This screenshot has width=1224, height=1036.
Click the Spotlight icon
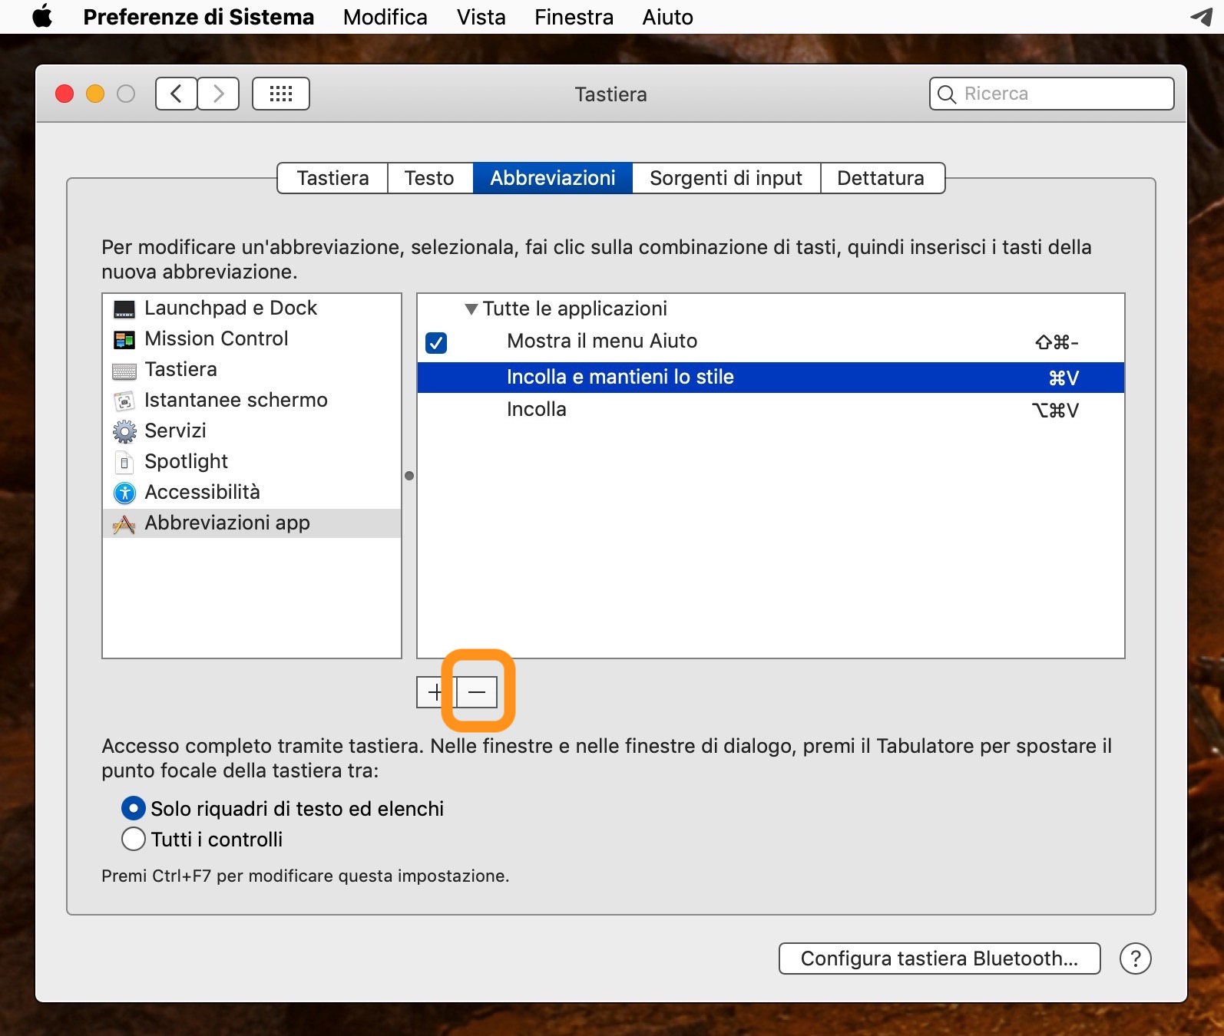point(124,462)
